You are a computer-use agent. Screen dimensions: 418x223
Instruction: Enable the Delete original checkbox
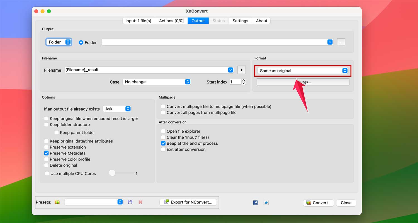pyautogui.click(x=46, y=165)
